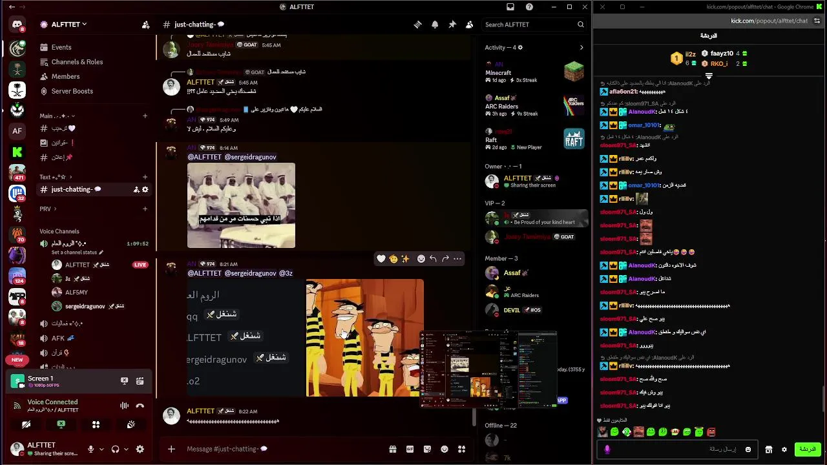Deafen Discord headphones
This screenshot has width=827, height=465.
click(116, 449)
